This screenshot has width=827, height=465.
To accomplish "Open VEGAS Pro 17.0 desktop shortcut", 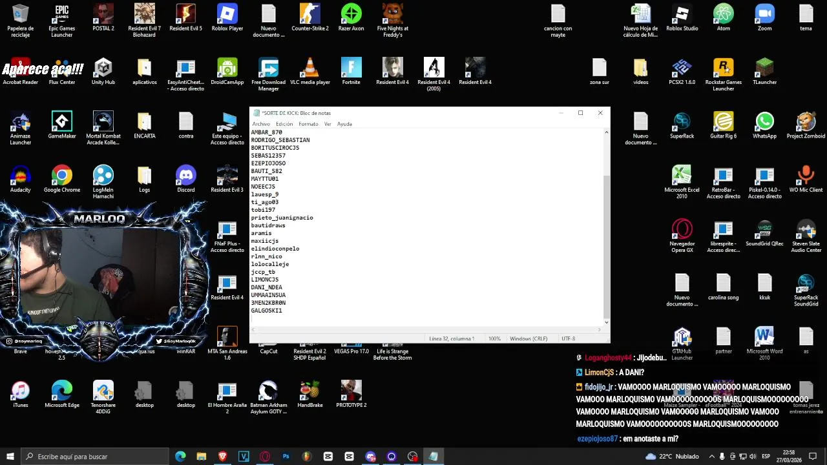I will tap(351, 351).
